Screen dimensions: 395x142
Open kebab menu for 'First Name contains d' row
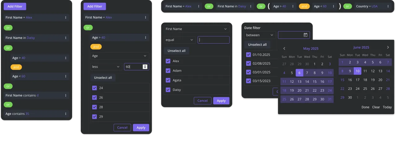pyautogui.click(x=66, y=96)
